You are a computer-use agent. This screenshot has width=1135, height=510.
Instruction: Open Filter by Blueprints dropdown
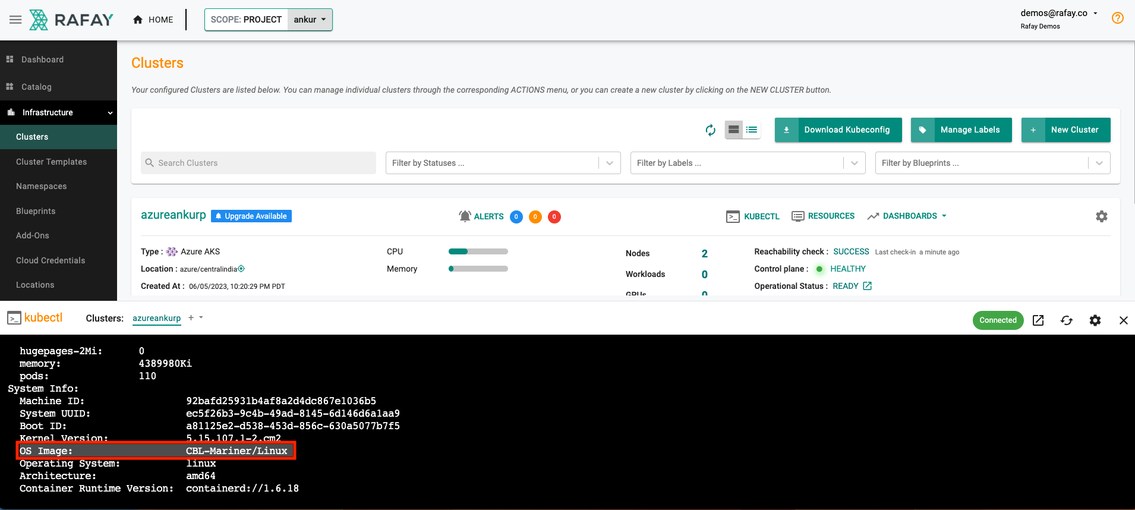point(992,163)
